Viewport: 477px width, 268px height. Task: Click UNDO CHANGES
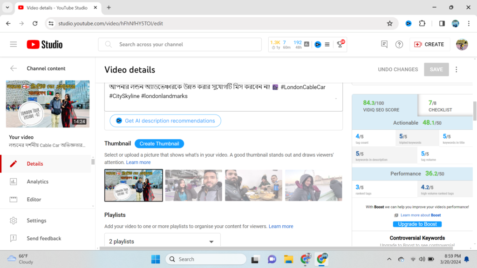[x=398, y=70]
